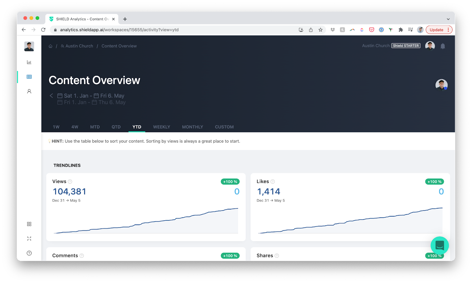472x283 pixels.
Task: Click the browser forward arrow
Action: (33, 30)
